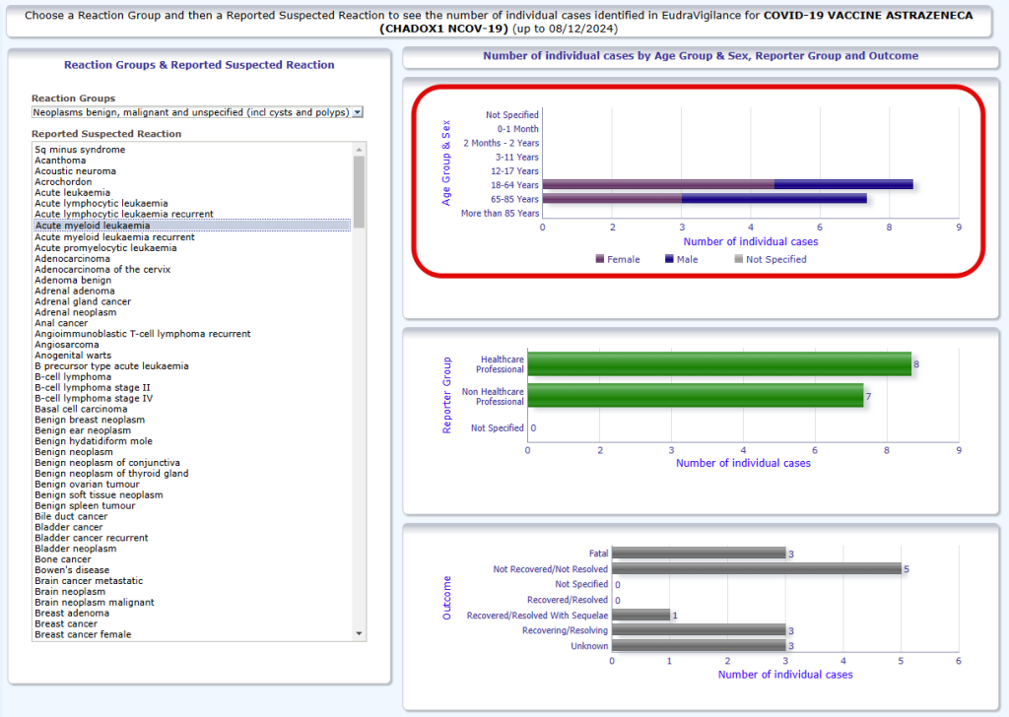This screenshot has height=717, width=1009.
Task: Choose 'Acute promyelocytic leukaemia'
Action: (105, 248)
